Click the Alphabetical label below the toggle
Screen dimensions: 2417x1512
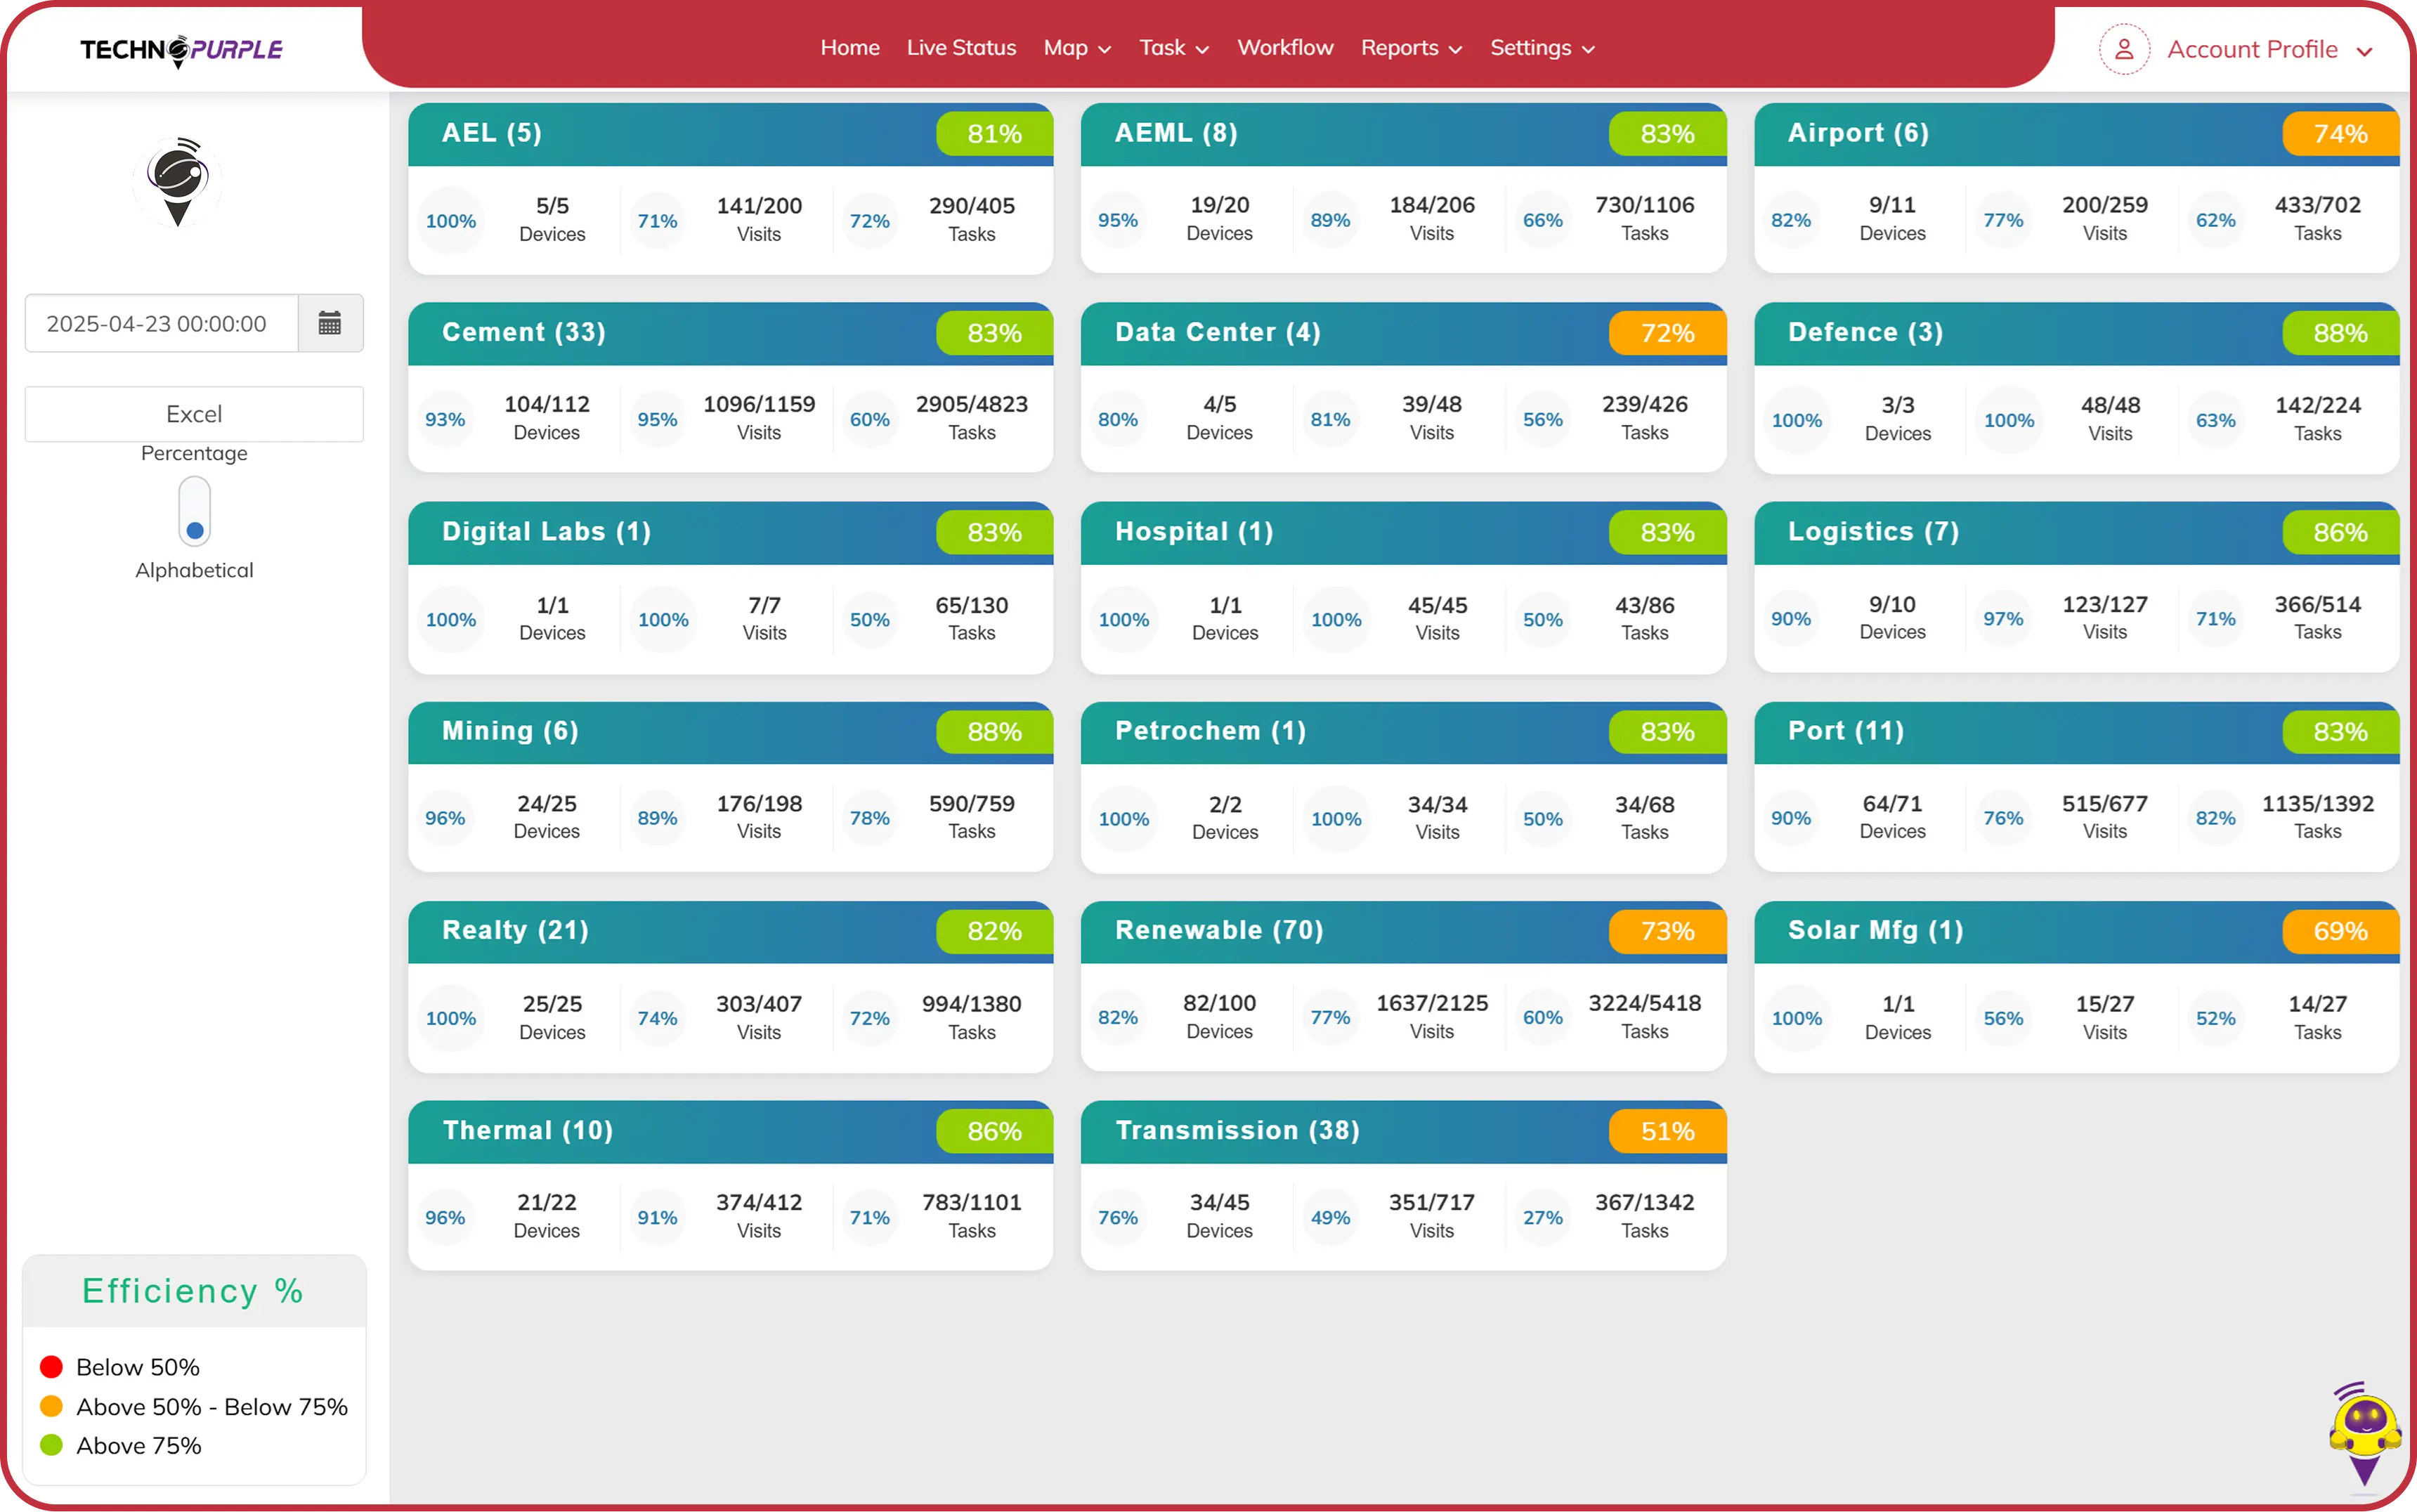coord(194,570)
